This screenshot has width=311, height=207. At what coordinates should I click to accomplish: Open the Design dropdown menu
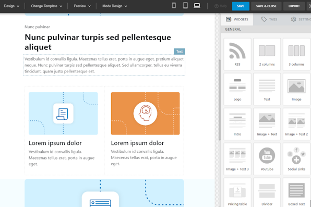[11, 6]
